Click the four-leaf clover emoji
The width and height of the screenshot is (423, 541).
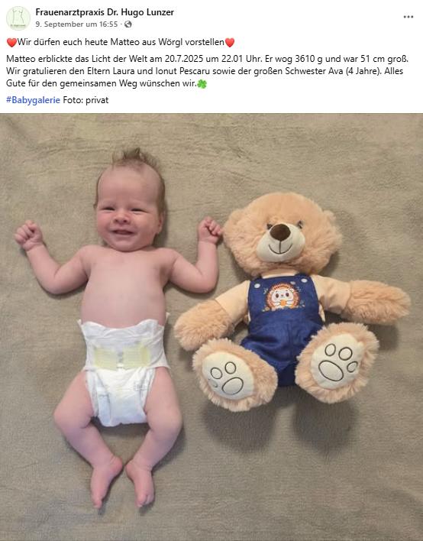click(x=202, y=84)
